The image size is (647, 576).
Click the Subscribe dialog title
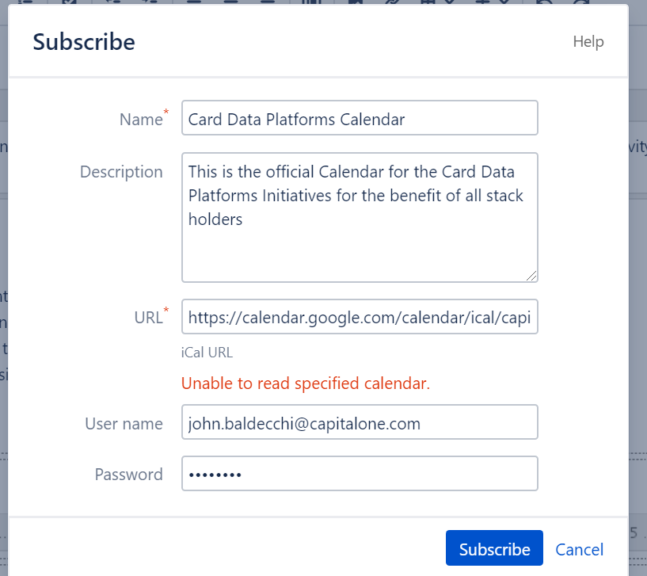click(x=84, y=42)
